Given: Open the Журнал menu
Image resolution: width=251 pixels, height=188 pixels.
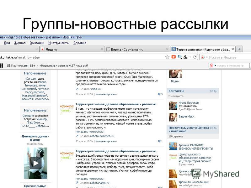Looking at the screenshot, I should point(20,43).
